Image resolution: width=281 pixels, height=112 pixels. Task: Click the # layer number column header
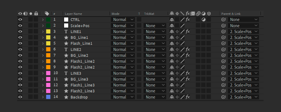point(54,14)
